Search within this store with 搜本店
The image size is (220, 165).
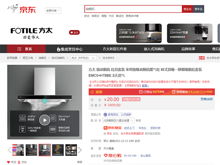tap(198, 9)
